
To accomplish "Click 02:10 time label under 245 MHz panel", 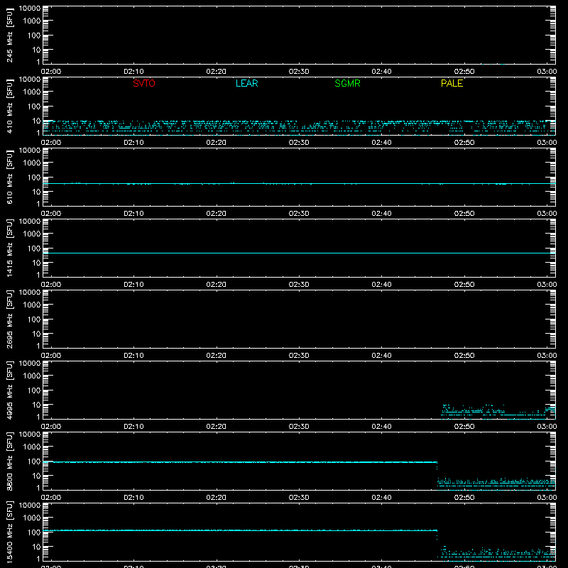I will pos(133,72).
